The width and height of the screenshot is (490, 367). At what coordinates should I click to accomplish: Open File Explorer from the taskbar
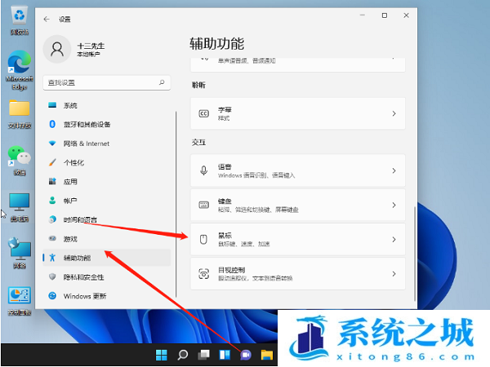[266, 355]
